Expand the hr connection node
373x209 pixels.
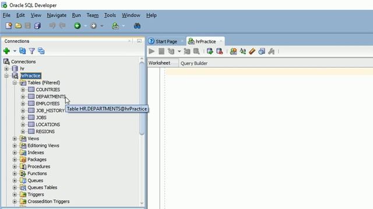pyautogui.click(x=6, y=69)
